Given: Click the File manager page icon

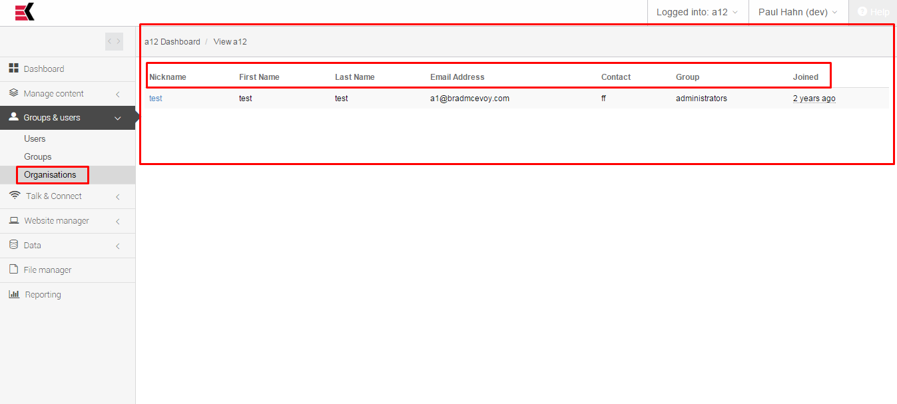Looking at the screenshot, I should [x=13, y=270].
